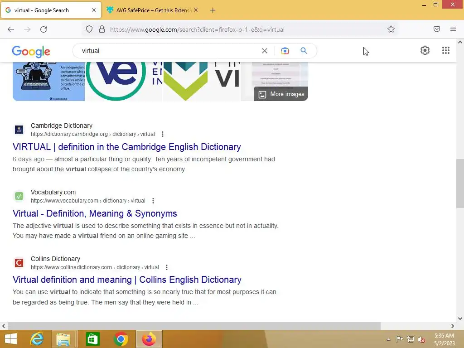This screenshot has width=464, height=348.
Task: Open the green chevron logo image
Action: tap(201, 82)
